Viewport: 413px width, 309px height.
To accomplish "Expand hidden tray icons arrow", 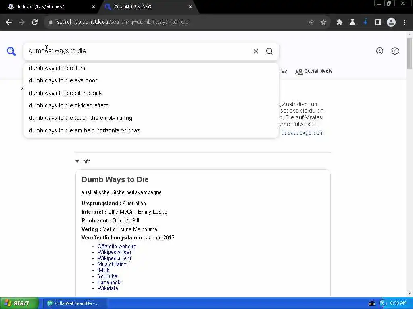I will [x=383, y=303].
